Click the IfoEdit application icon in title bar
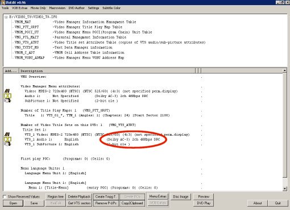The width and height of the screenshot is (290, 210). [2, 2]
